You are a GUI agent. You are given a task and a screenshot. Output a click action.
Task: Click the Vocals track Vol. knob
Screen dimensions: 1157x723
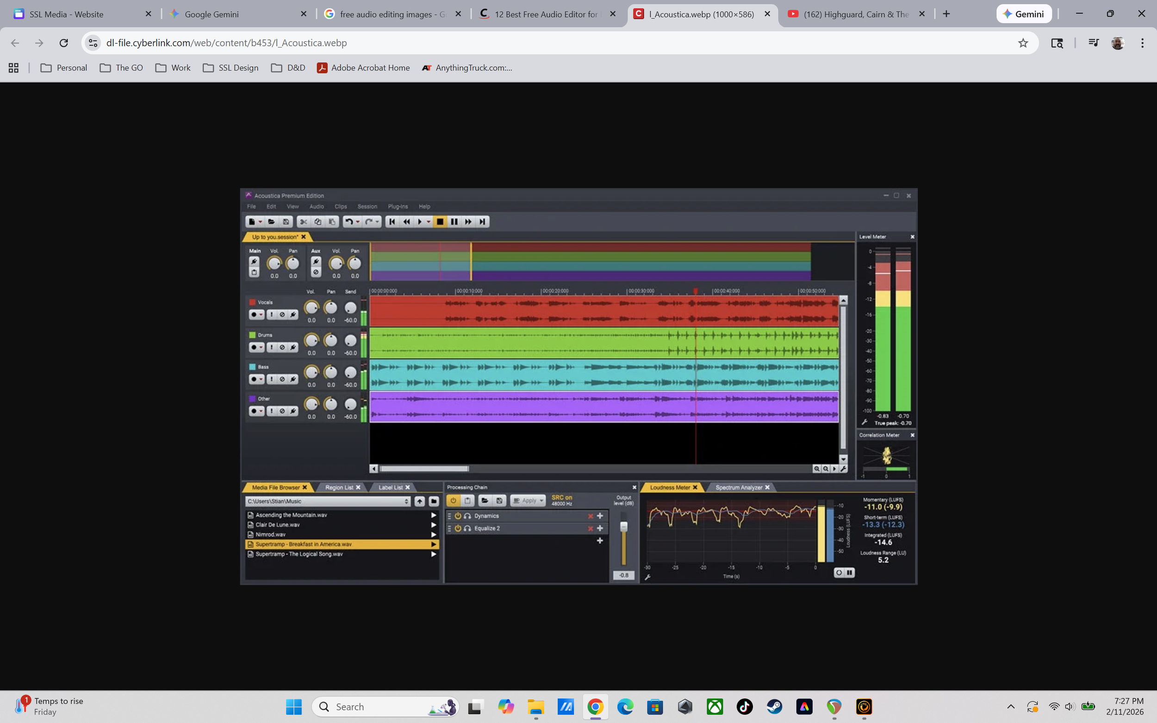pyautogui.click(x=311, y=308)
